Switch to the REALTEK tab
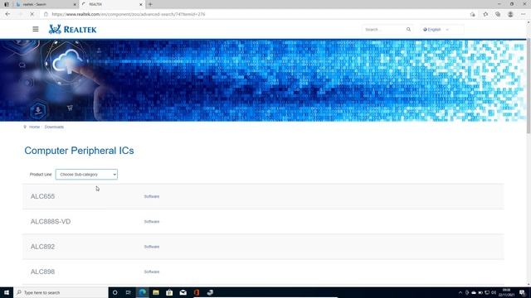Viewport: 531px width, 298px height. click(x=112, y=4)
